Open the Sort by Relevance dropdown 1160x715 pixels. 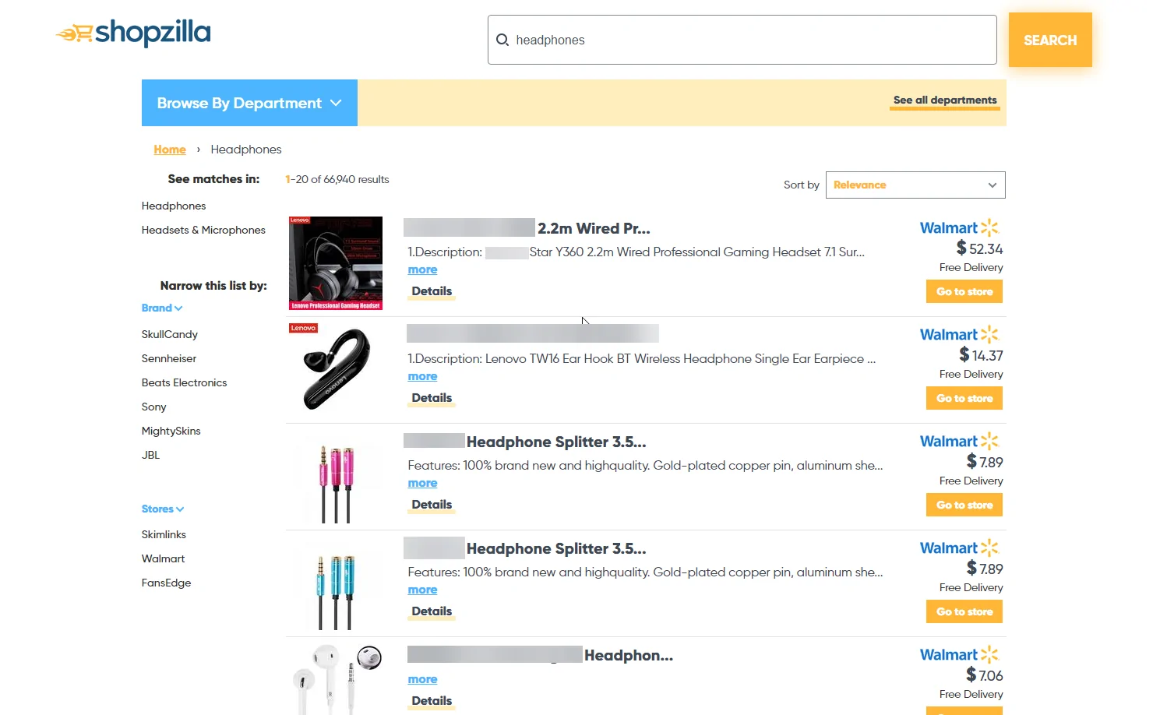[915, 185]
